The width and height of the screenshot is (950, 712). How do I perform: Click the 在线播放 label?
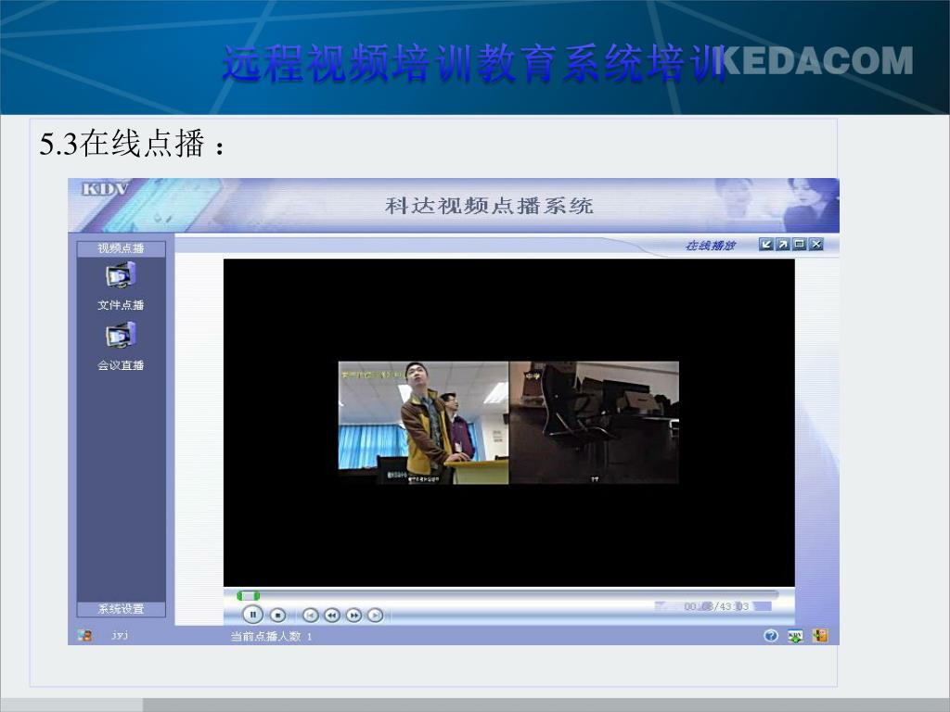click(710, 245)
